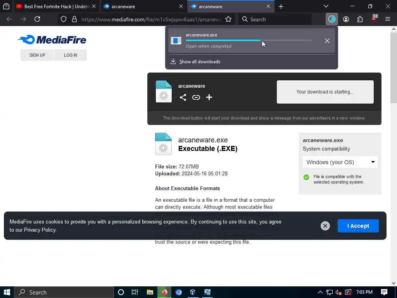Click the Sign Up button

tap(37, 55)
